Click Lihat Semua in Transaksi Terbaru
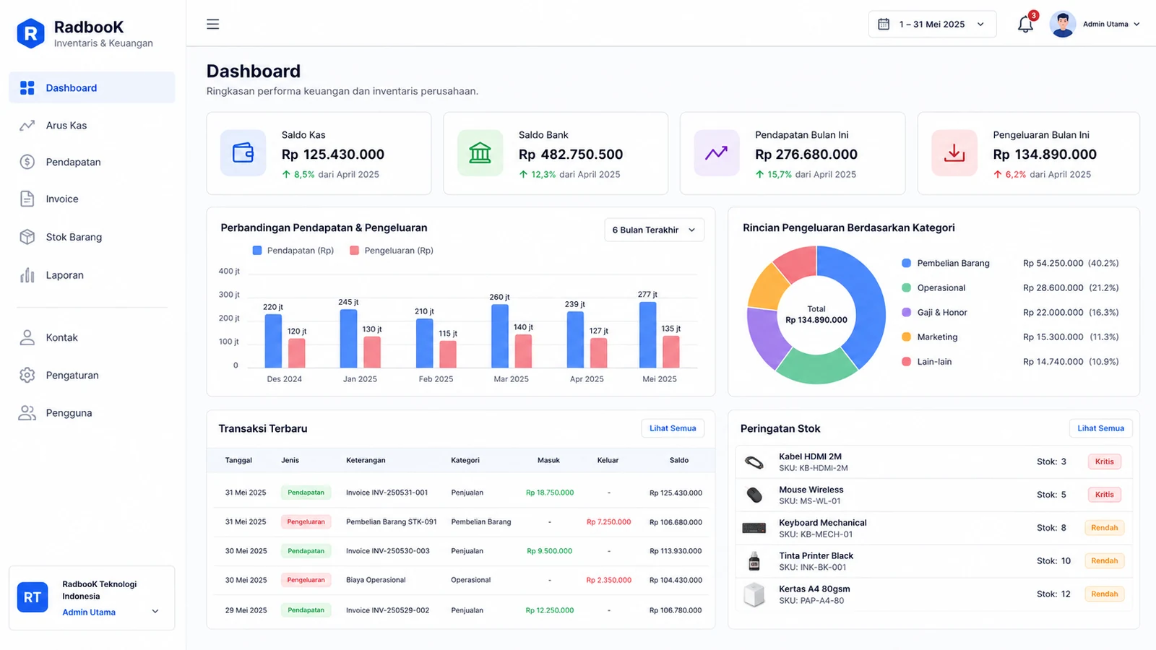 point(673,428)
